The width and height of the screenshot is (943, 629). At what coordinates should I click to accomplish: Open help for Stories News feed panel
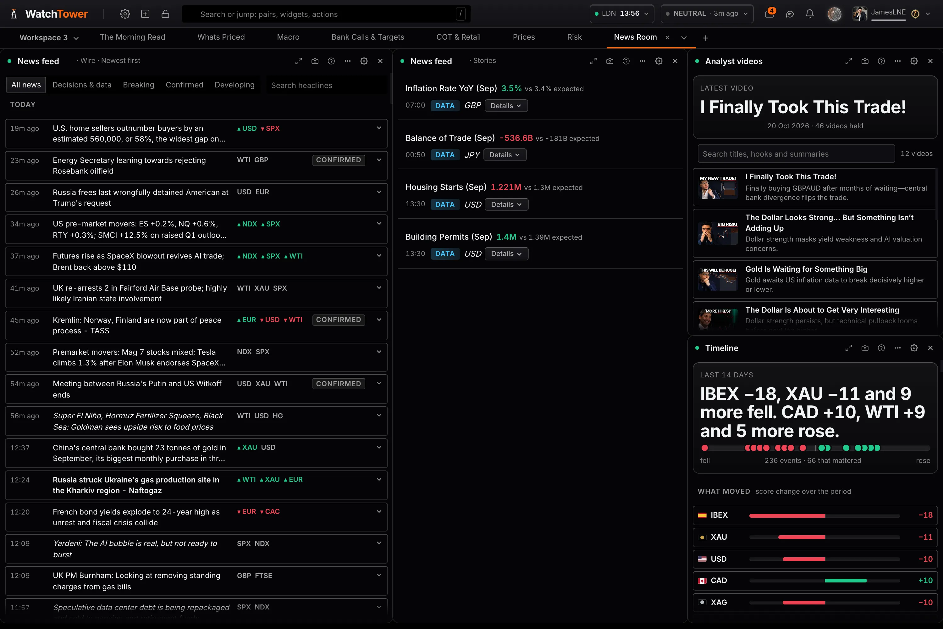click(x=626, y=61)
